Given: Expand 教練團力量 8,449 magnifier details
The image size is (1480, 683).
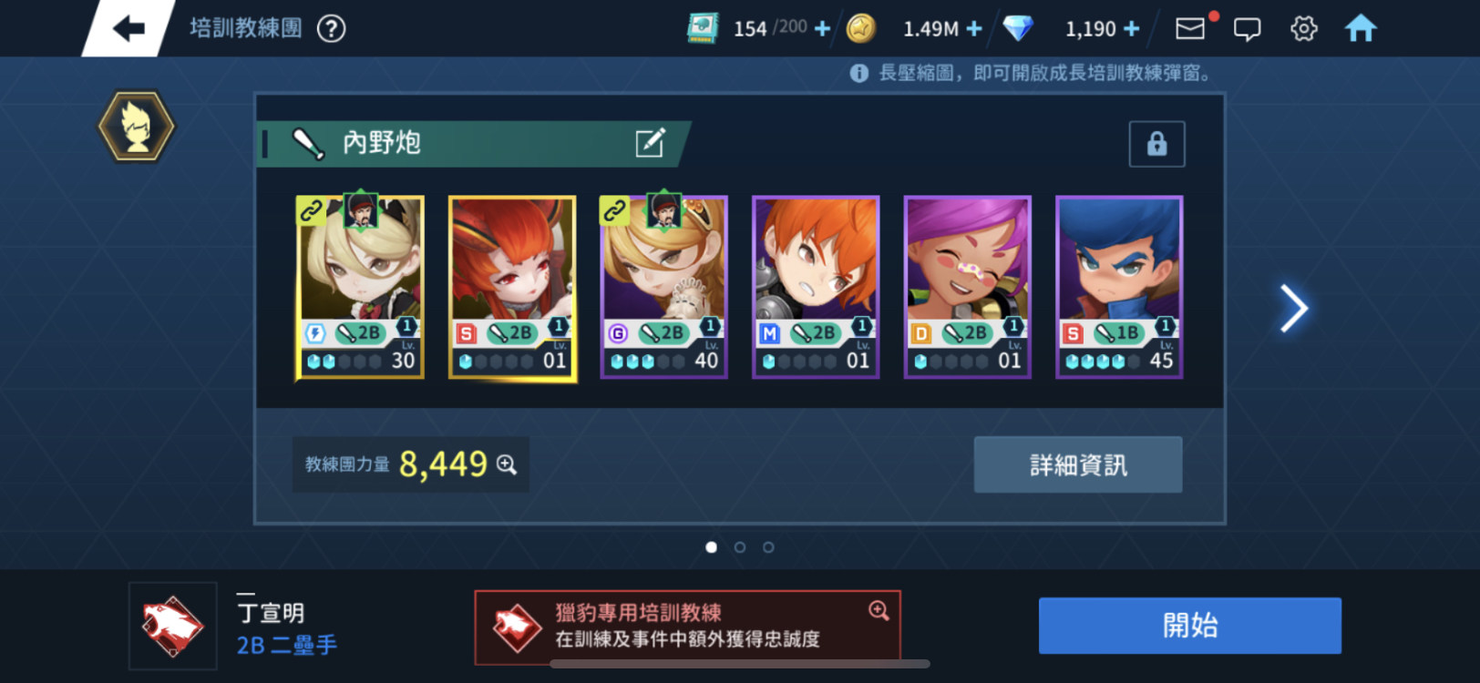Looking at the screenshot, I should pyautogui.click(x=507, y=465).
